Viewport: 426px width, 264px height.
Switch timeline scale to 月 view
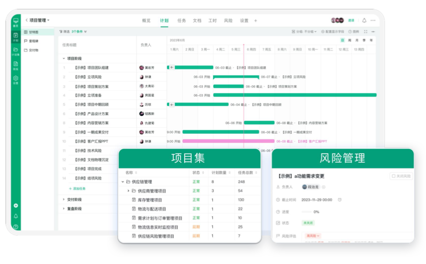point(357,40)
